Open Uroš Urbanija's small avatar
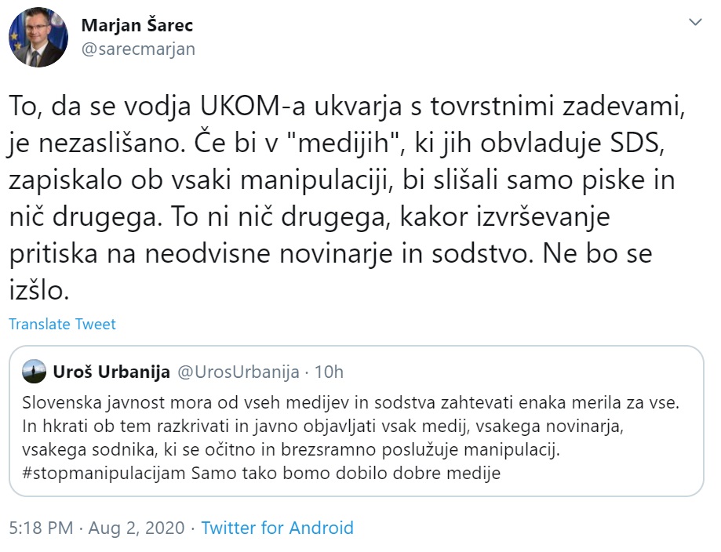The image size is (721, 552). pos(35,372)
